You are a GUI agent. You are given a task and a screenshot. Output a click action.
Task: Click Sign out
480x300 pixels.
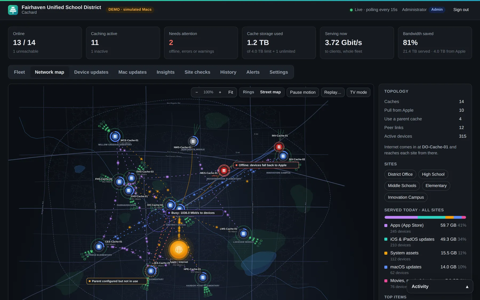(461, 10)
